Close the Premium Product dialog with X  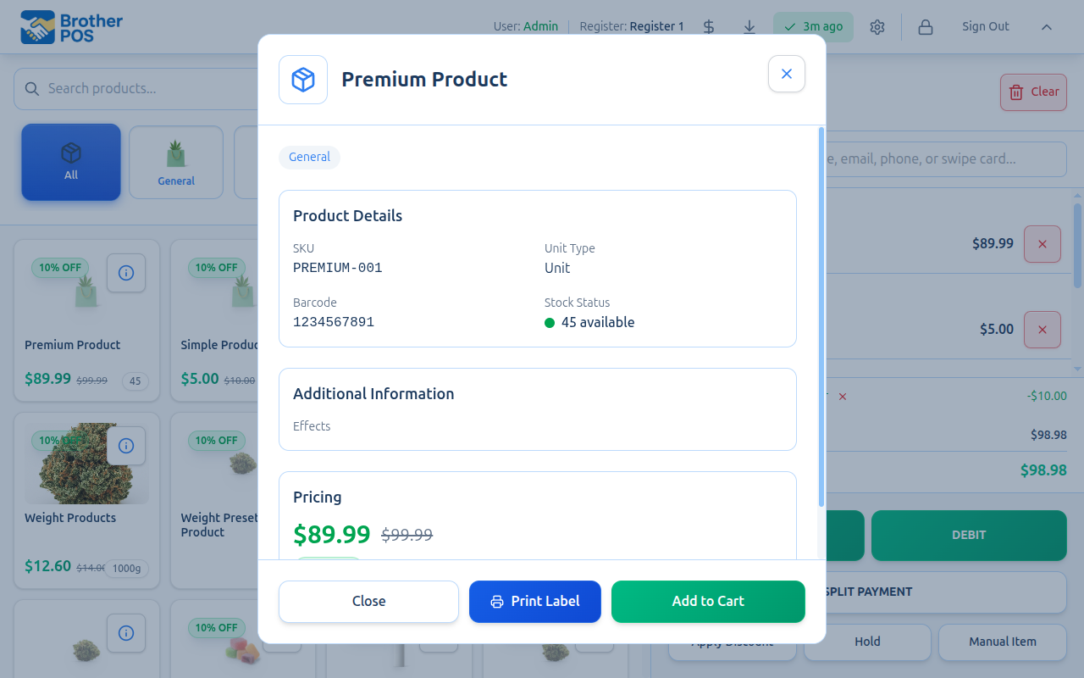point(786,74)
